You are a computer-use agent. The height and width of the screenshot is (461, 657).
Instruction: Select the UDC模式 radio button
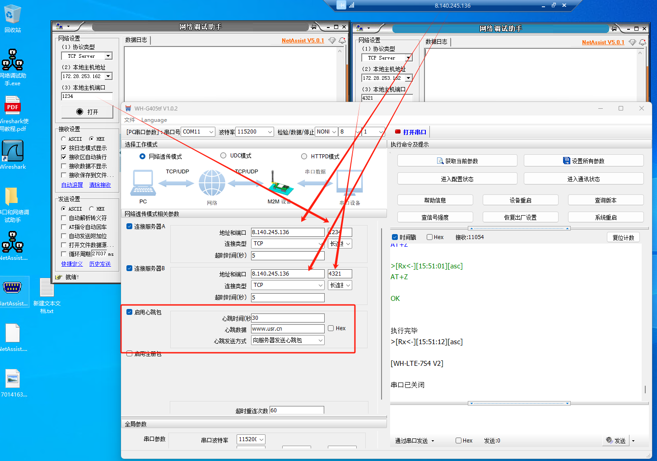[223, 156]
